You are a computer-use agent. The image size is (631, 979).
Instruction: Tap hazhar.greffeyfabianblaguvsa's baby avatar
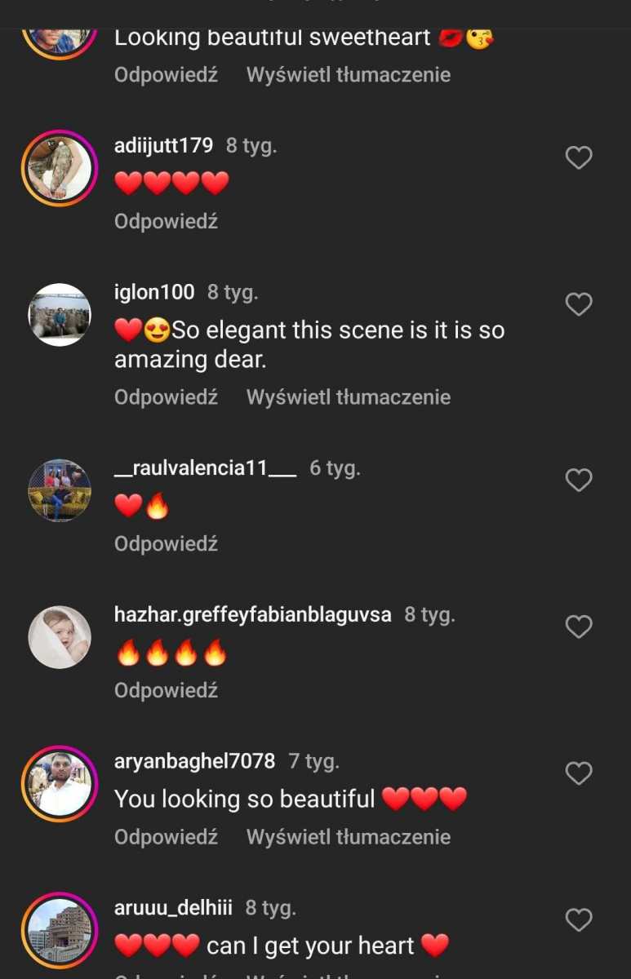(x=60, y=637)
